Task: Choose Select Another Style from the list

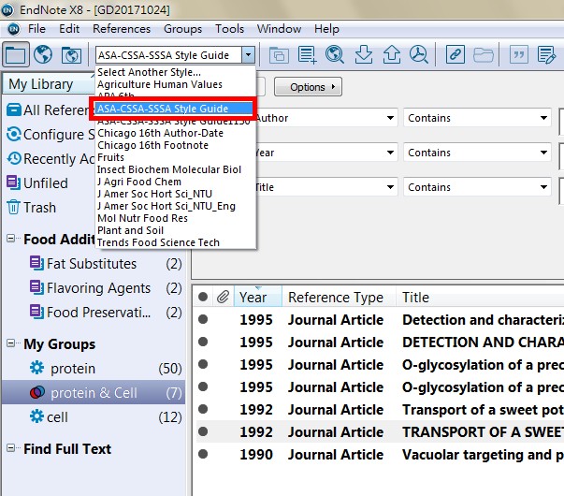Action: click(x=176, y=72)
